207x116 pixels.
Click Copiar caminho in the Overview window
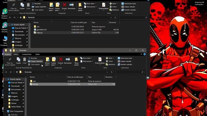(35, 61)
